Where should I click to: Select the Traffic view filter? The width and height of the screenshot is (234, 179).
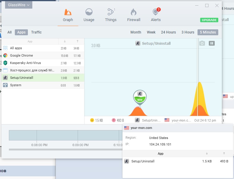36,32
